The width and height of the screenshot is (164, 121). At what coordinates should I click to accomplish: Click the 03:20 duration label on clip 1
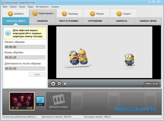(x=30, y=108)
